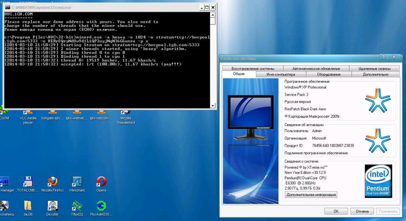The height and width of the screenshot is (221, 406).
Task: Close the cmd.exe window
Action: click(213, 7)
